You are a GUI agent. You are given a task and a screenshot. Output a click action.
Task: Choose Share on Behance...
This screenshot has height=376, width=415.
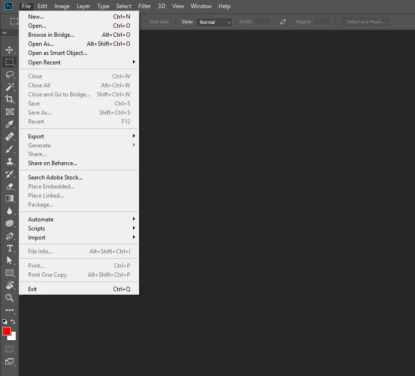pyautogui.click(x=79, y=163)
